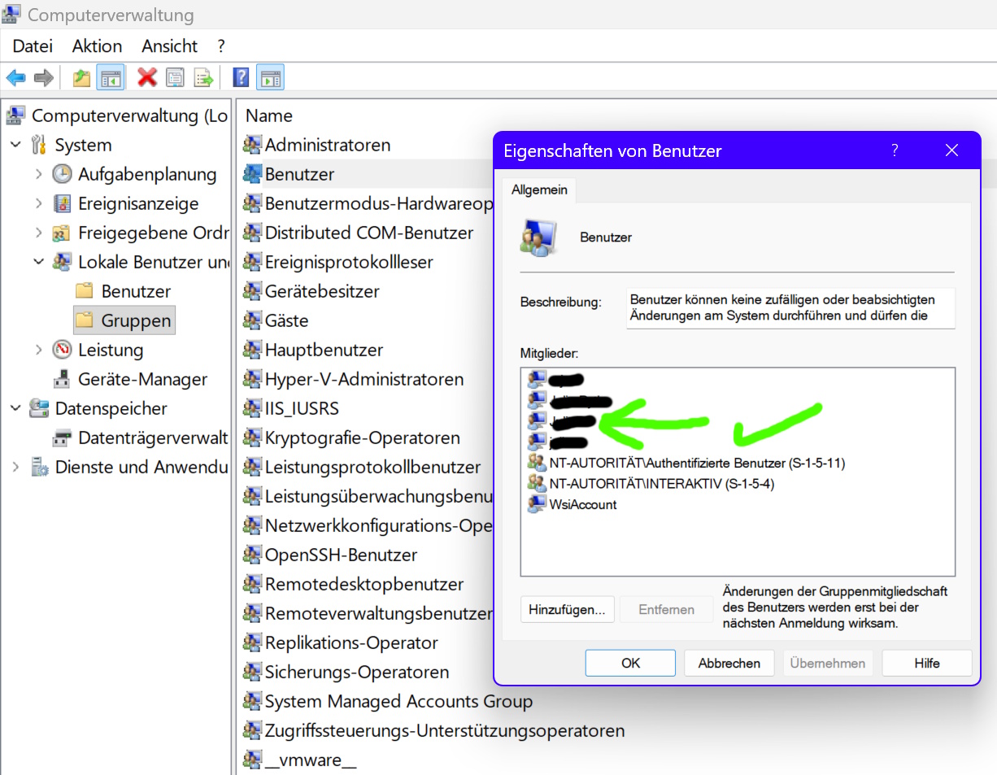
Task: Switch to the Allgemein tab
Action: coord(539,189)
